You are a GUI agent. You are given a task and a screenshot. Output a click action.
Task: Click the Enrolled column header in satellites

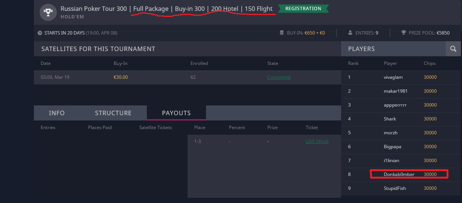(199, 63)
